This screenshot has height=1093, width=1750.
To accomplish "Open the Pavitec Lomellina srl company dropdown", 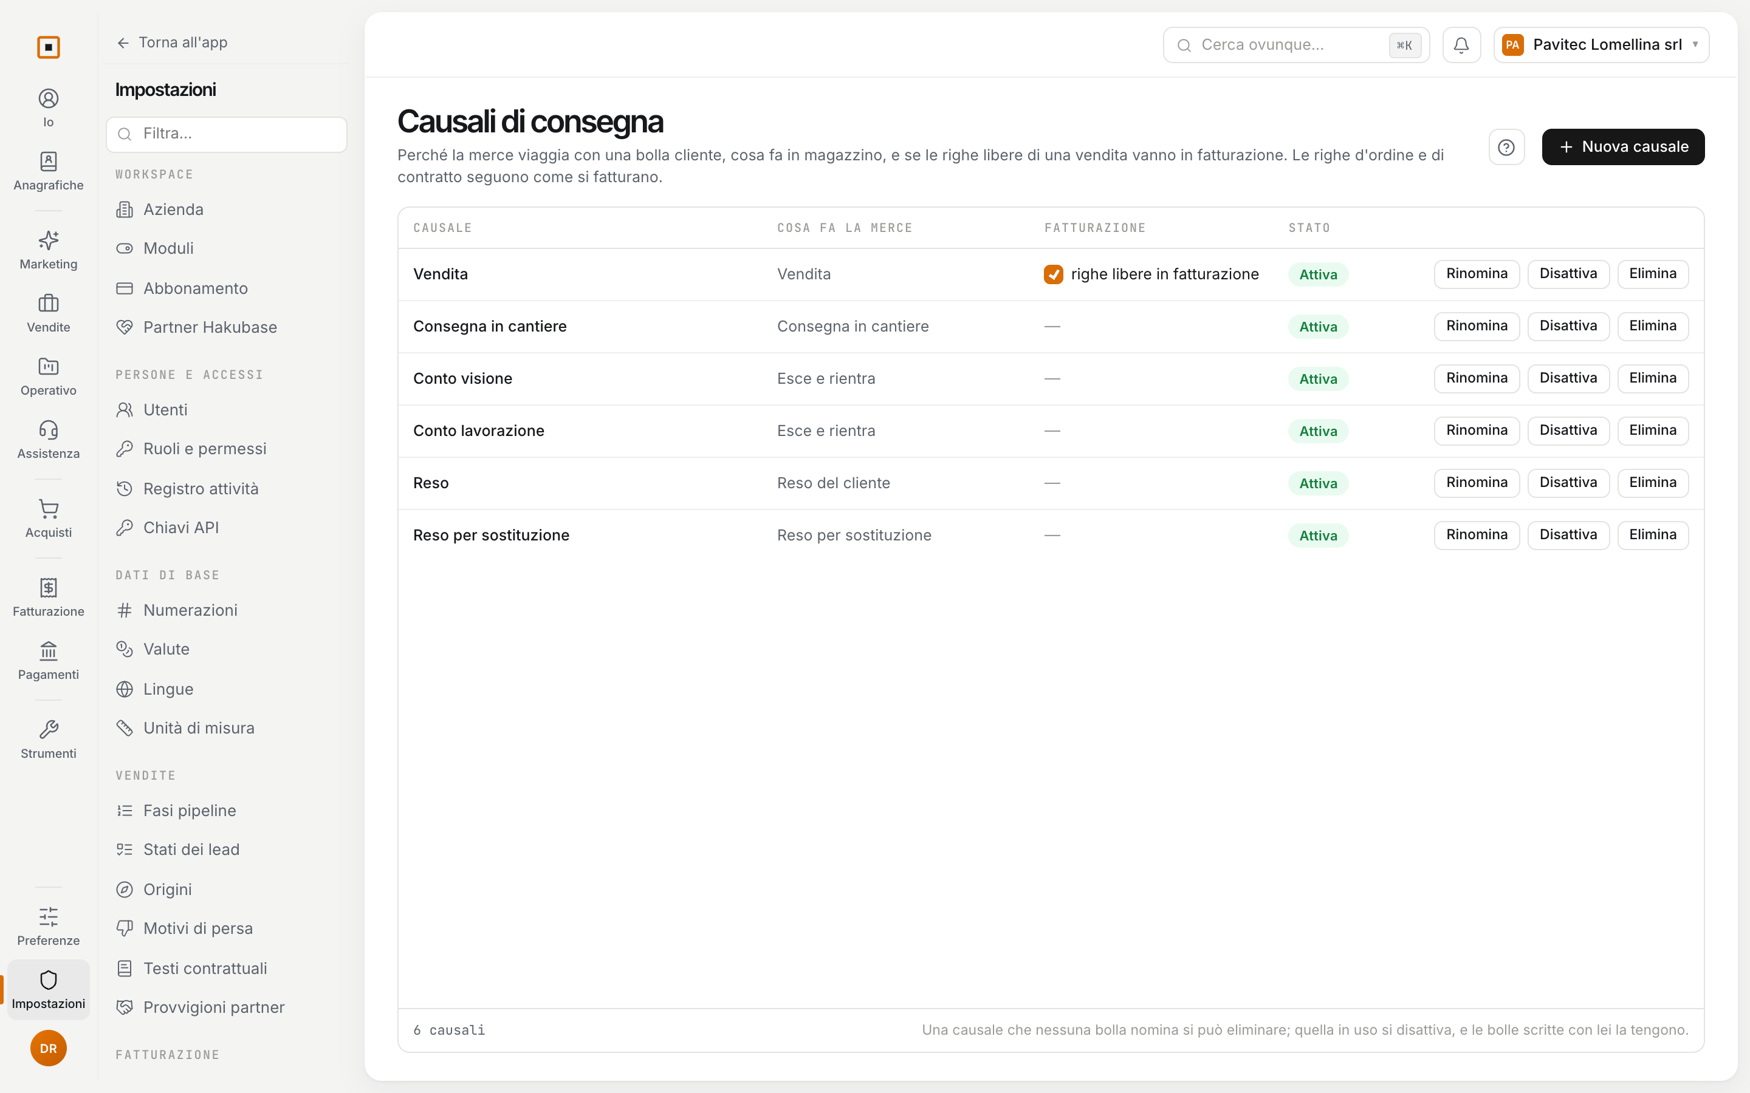I will (x=1601, y=45).
